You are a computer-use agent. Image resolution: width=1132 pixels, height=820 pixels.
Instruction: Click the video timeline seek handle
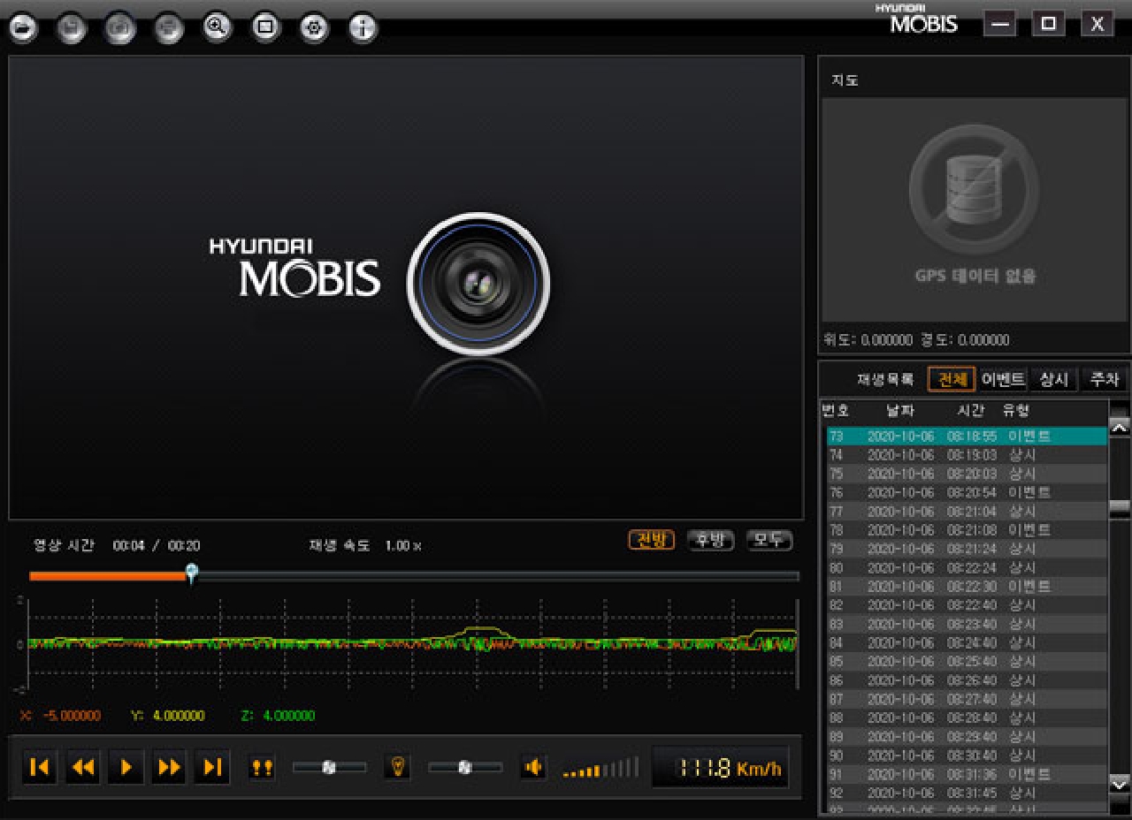[x=192, y=574]
